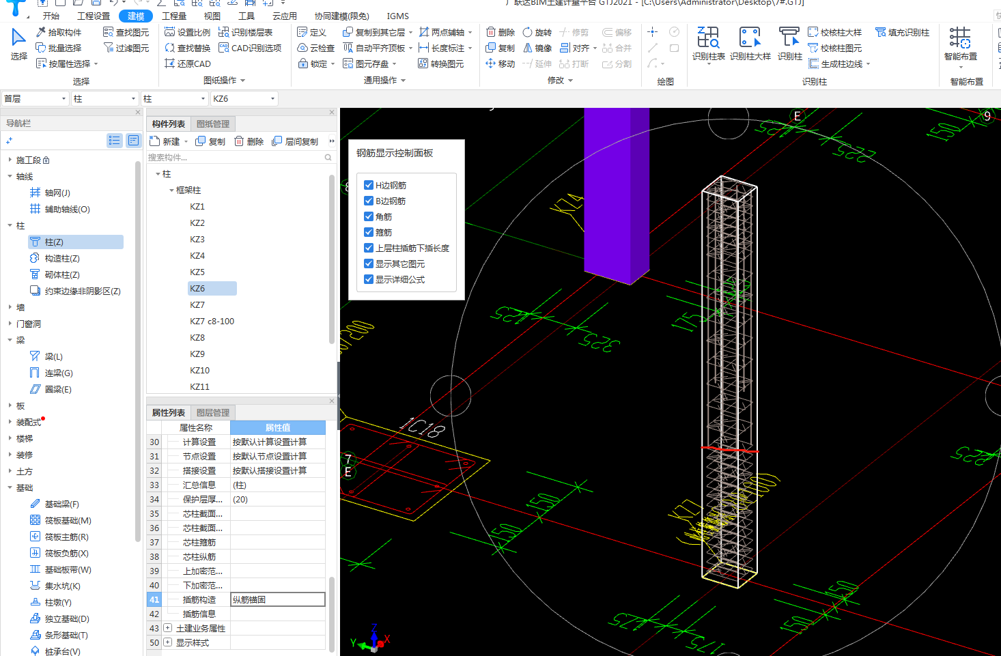Select 筏板基础(M) in navigation tree

pyautogui.click(x=60, y=521)
